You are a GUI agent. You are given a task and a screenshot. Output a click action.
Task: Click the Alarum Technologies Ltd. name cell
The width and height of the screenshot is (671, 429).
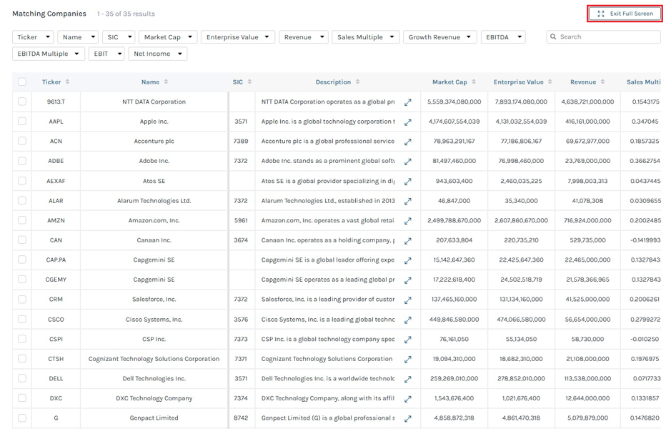pyautogui.click(x=154, y=201)
